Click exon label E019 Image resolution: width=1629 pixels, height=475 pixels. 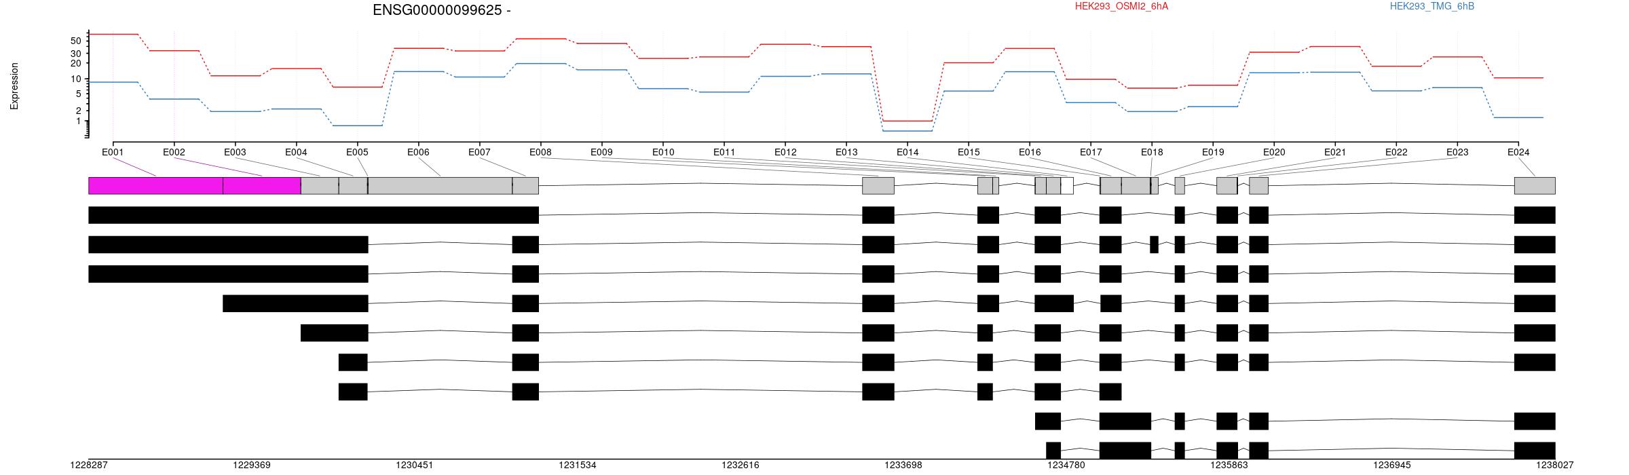(x=1213, y=152)
